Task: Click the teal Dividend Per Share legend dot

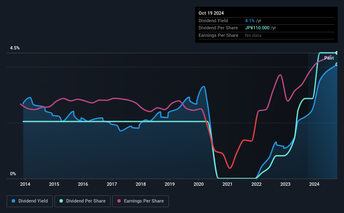Action: pyautogui.click(x=61, y=201)
